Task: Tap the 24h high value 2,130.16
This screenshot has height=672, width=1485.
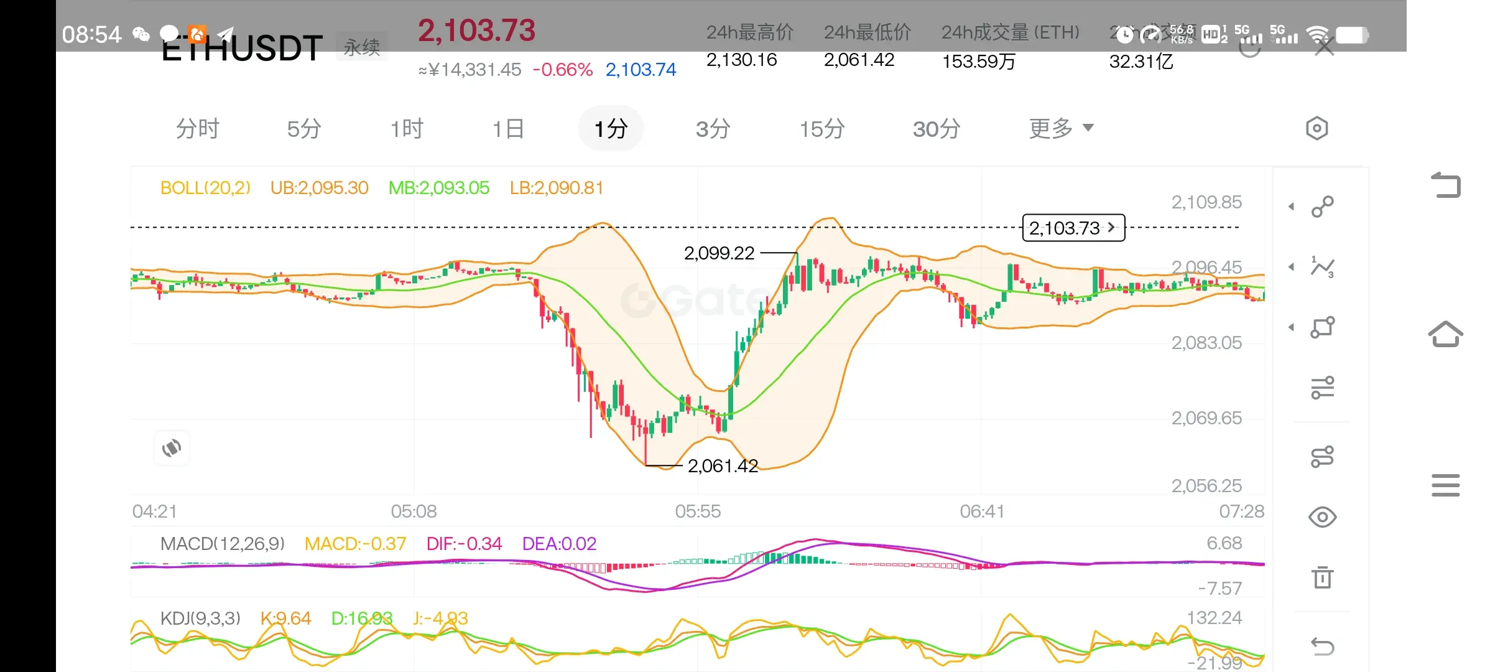Action: pos(741,60)
